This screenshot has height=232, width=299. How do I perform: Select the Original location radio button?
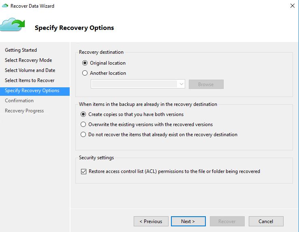[x=85, y=63]
